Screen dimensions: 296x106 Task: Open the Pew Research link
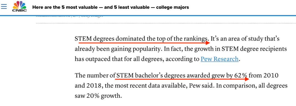pyautogui.click(x=220, y=59)
